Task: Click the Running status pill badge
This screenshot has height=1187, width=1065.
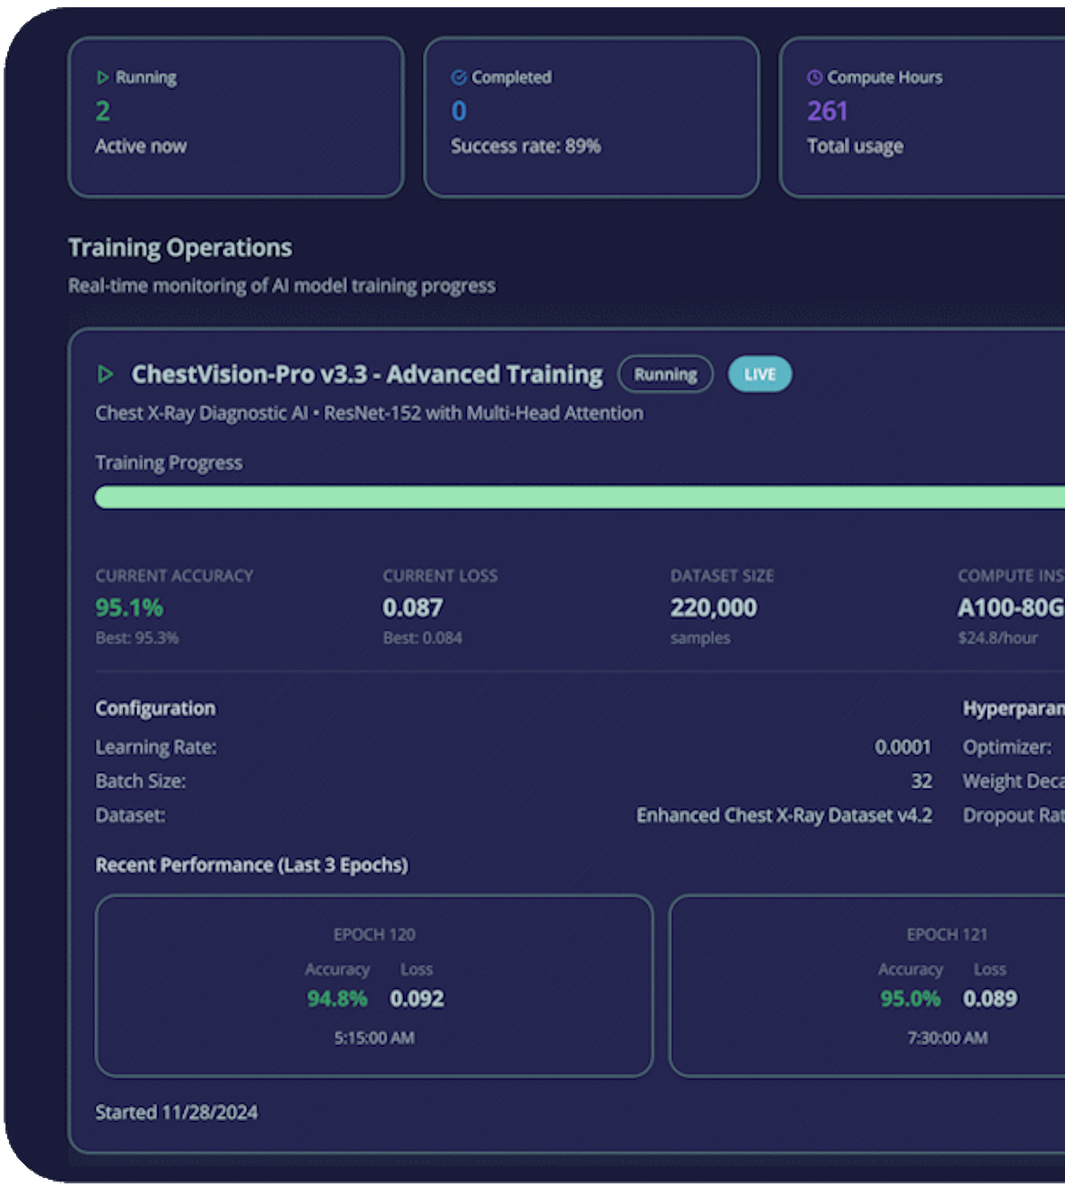Action: pos(666,374)
